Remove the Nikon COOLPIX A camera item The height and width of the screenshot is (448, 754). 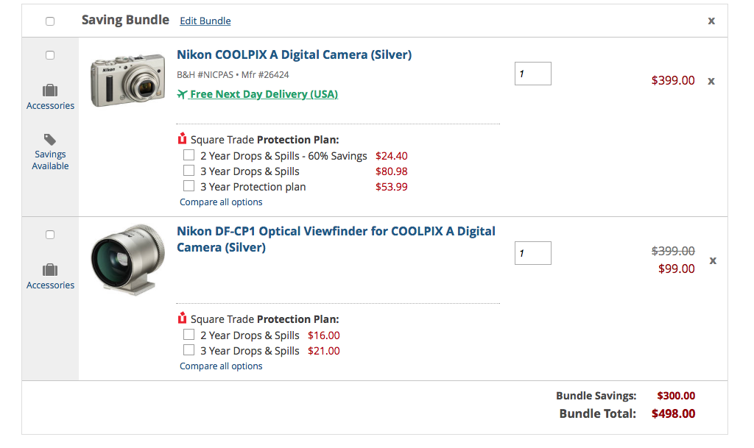pyautogui.click(x=711, y=81)
